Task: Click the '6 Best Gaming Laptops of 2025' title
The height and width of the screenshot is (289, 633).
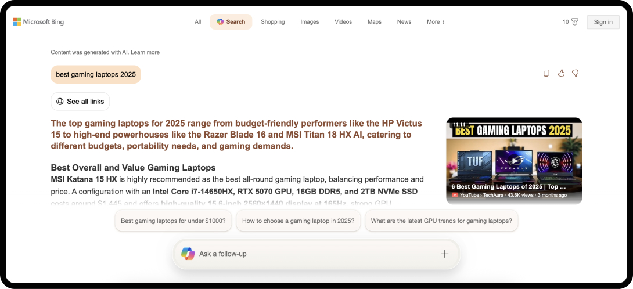Action: click(x=508, y=187)
